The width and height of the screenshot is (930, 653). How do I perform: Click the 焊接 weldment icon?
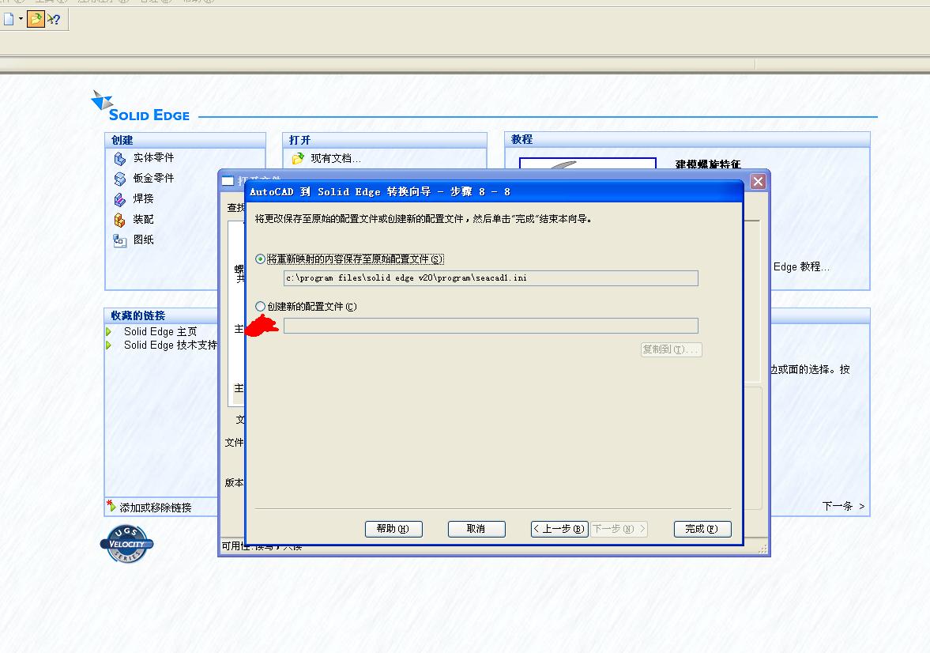pyautogui.click(x=120, y=199)
